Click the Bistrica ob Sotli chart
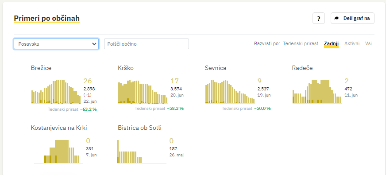The image size is (386, 175). pos(142,152)
